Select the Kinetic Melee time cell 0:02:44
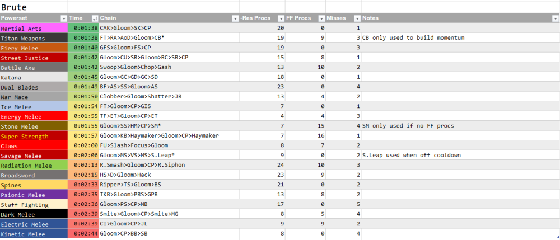 [x=83, y=234]
